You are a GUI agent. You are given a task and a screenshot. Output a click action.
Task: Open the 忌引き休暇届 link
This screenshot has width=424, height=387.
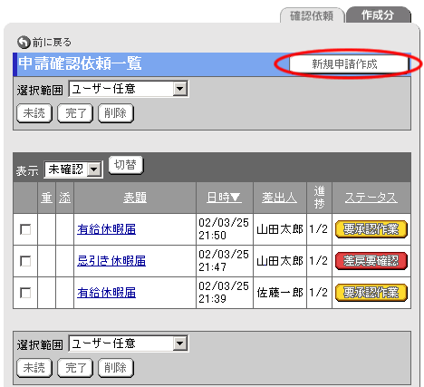(x=111, y=261)
